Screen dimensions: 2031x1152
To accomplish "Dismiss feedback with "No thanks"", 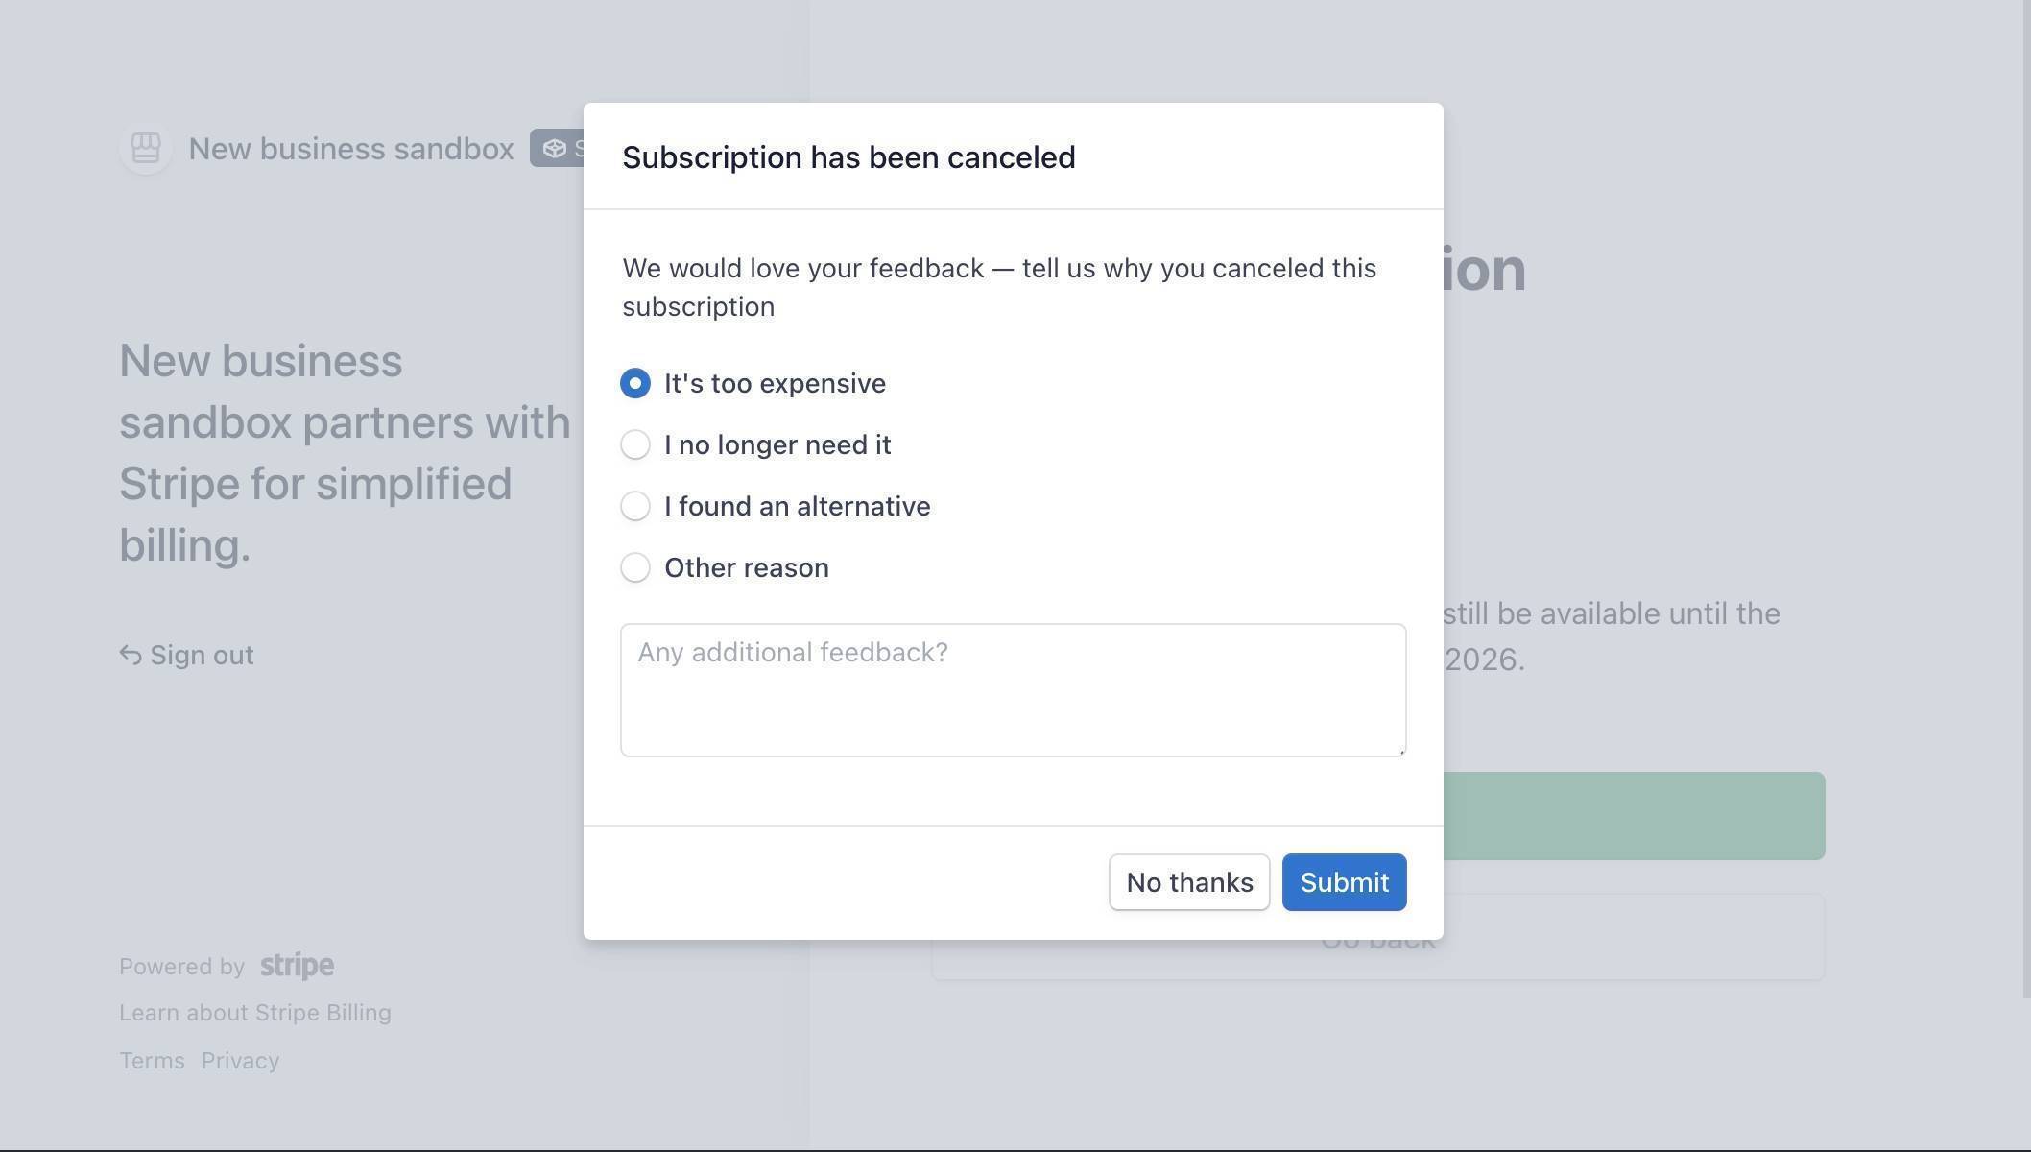I will 1188,882.
